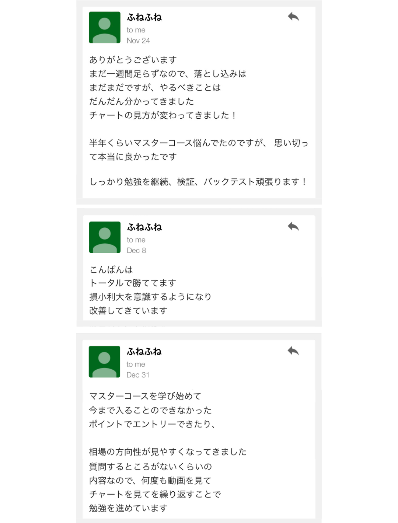This screenshot has width=398, height=523.
Task: Open sender avatar on Dec 8 message
Action: pos(105,237)
